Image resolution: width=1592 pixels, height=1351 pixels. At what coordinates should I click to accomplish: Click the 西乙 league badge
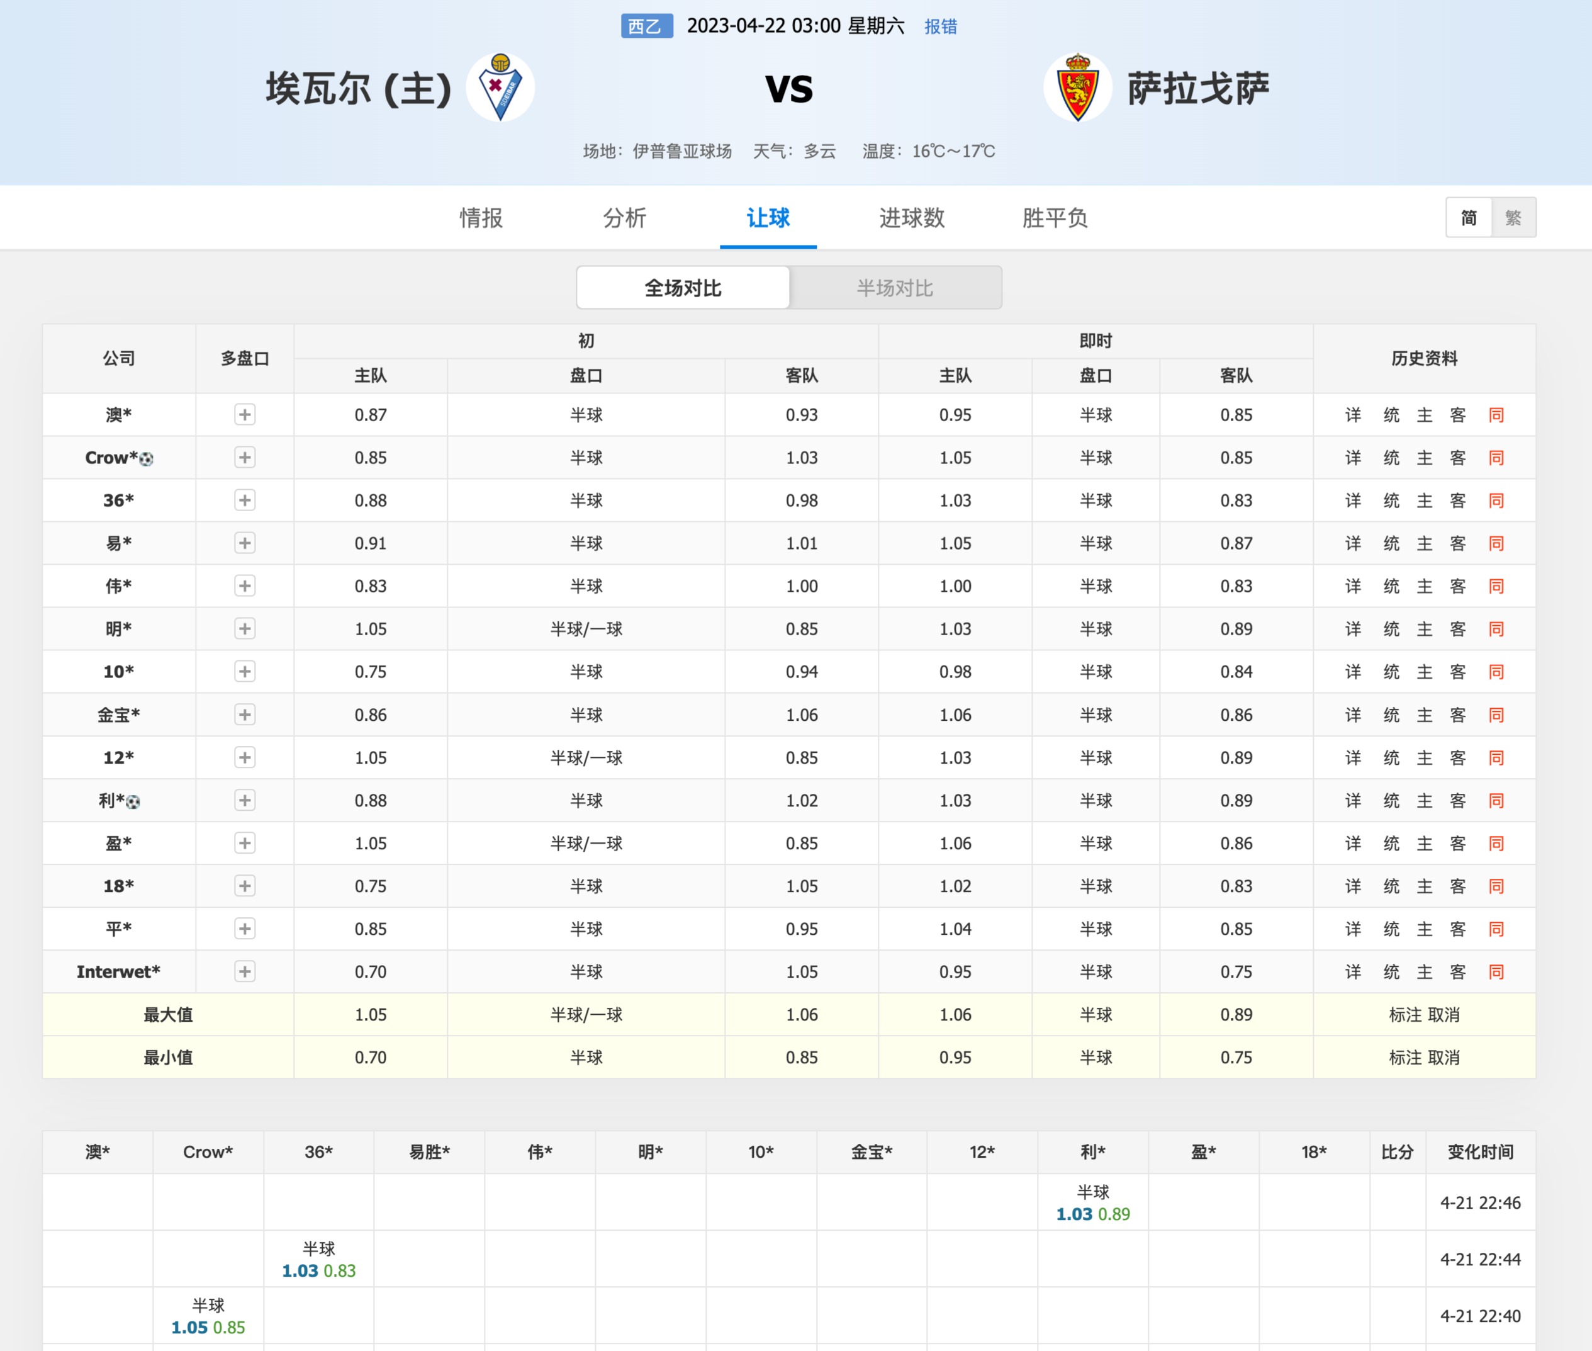pos(647,26)
